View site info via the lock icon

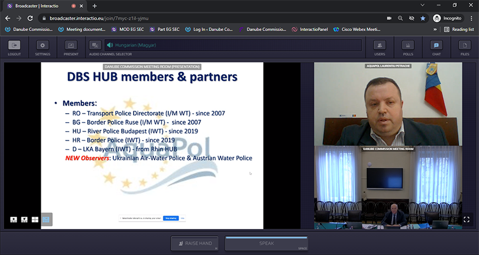[44, 19]
